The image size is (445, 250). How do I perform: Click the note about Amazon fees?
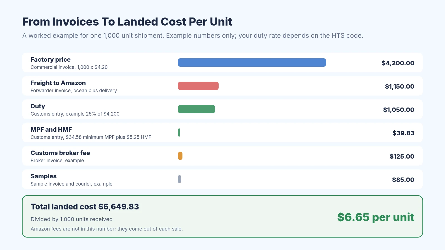[x=107, y=229]
